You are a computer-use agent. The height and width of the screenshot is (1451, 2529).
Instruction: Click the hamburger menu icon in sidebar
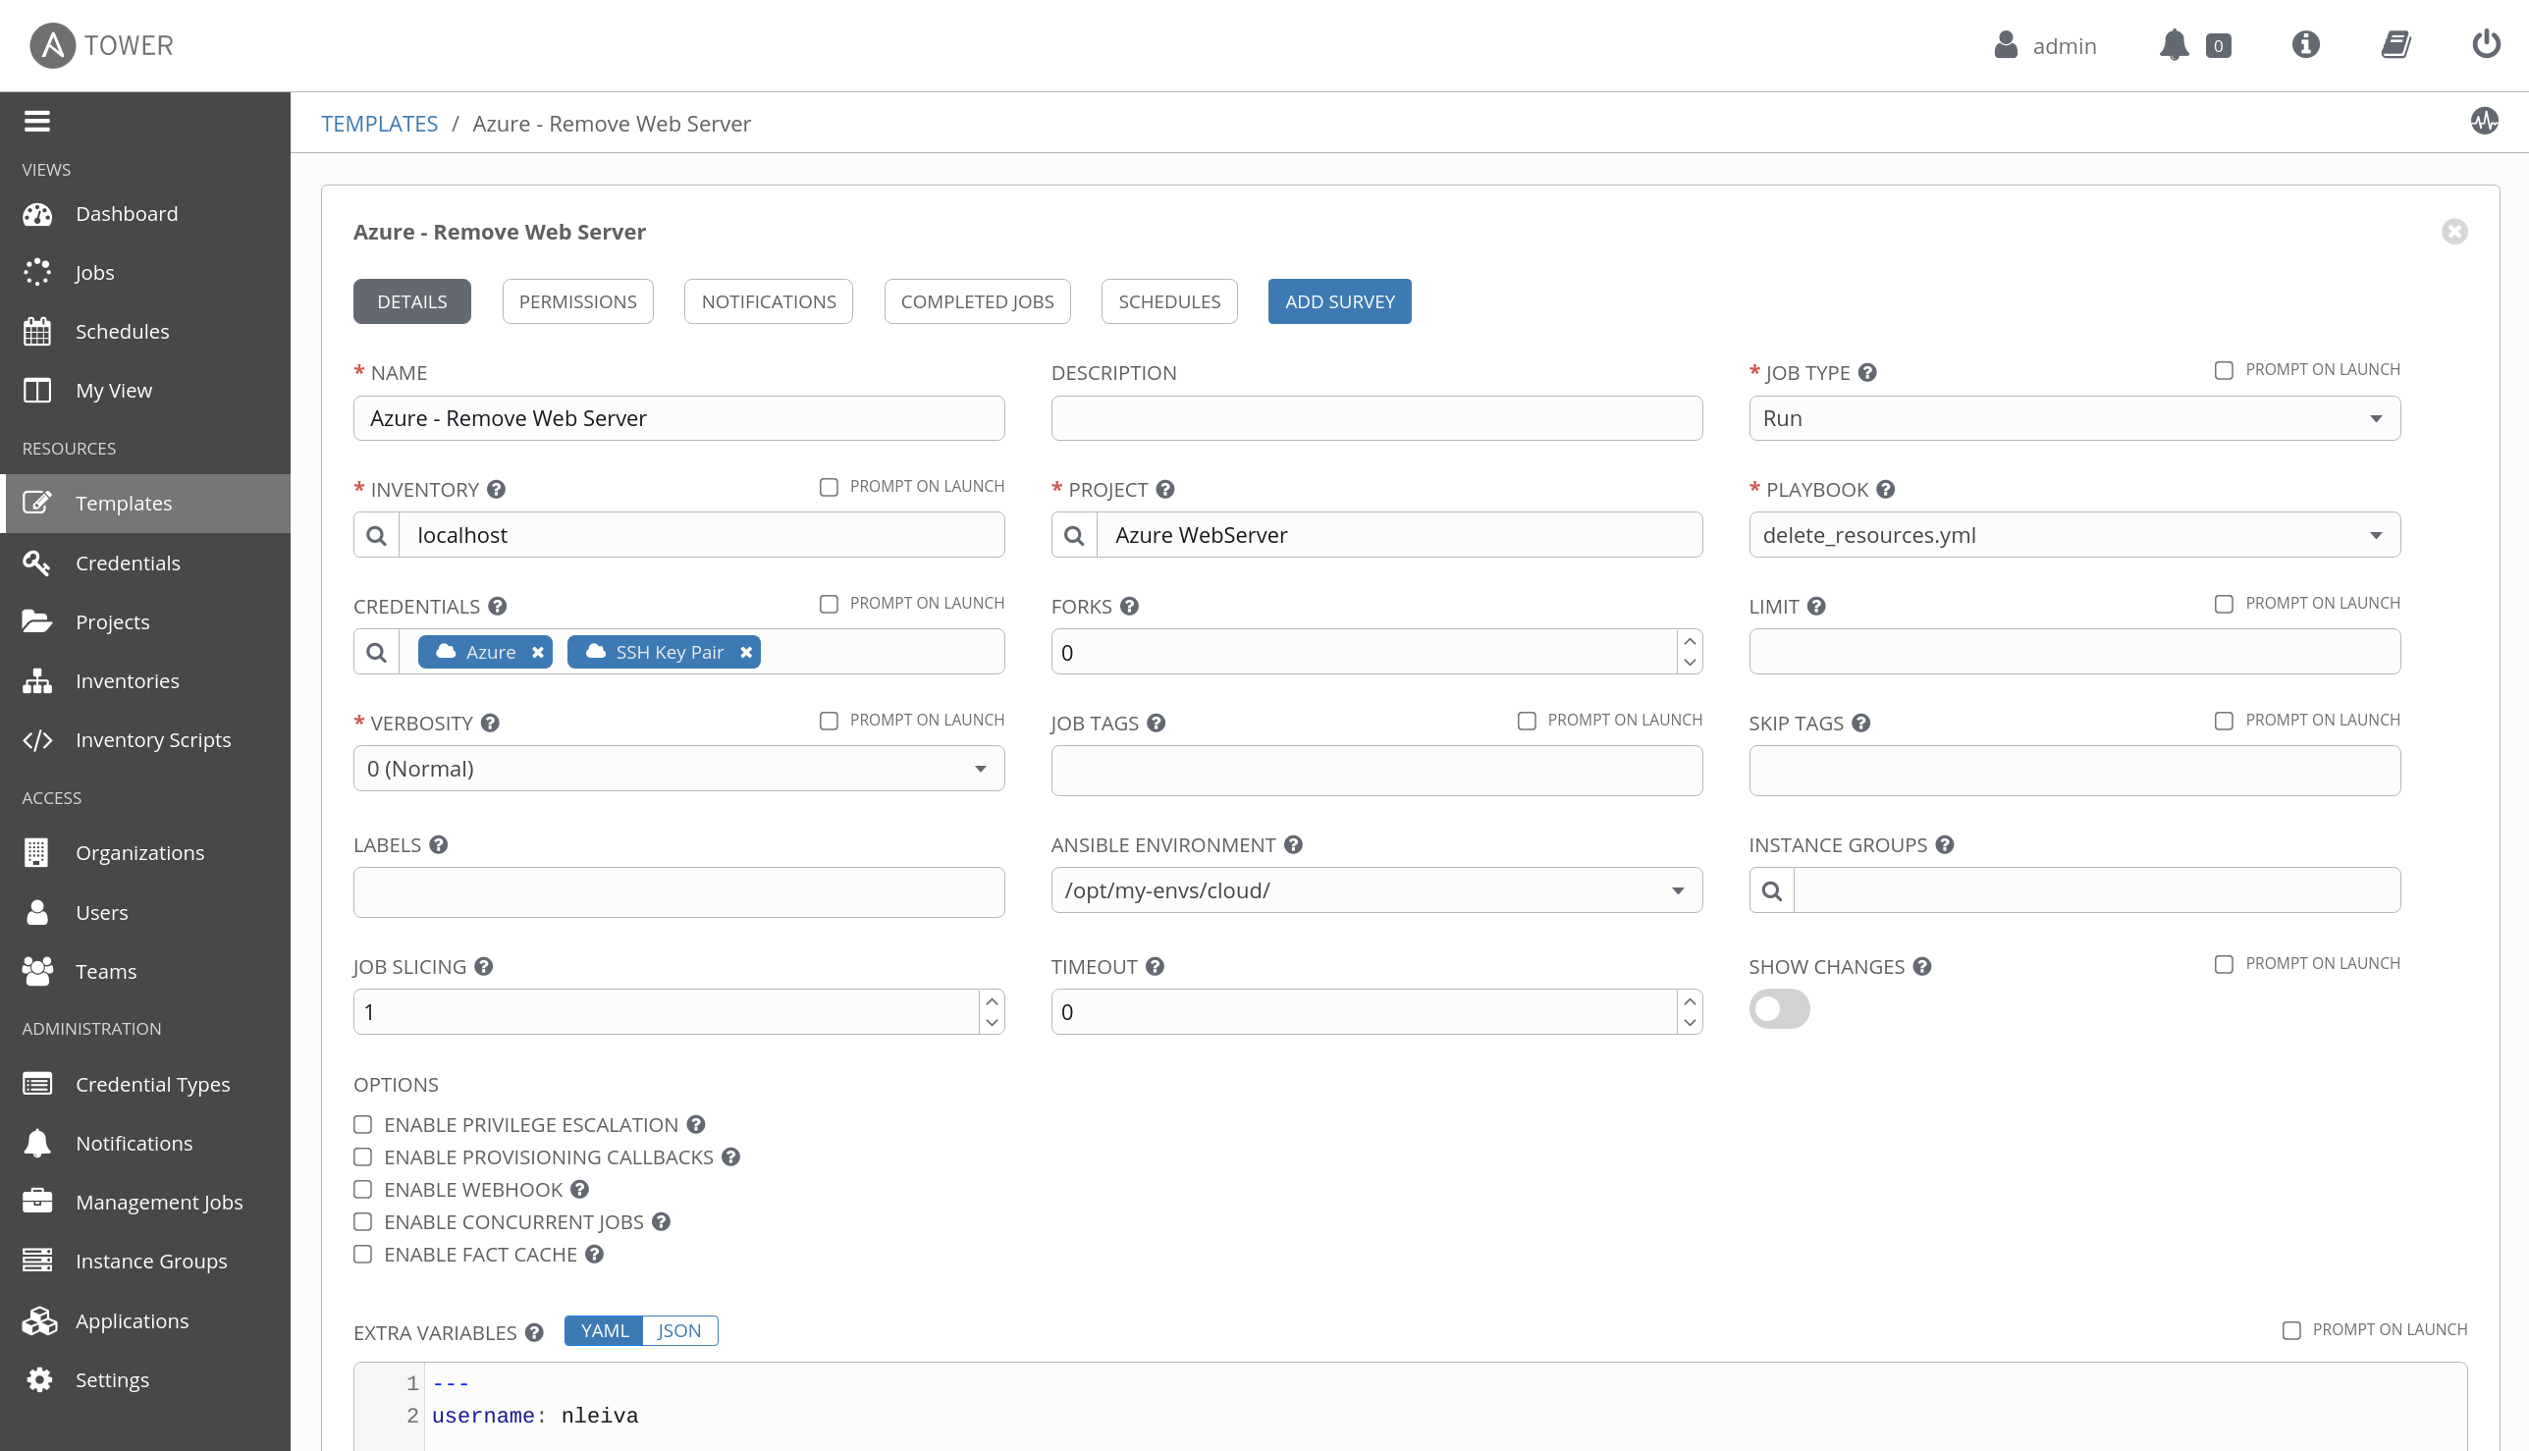click(x=37, y=121)
